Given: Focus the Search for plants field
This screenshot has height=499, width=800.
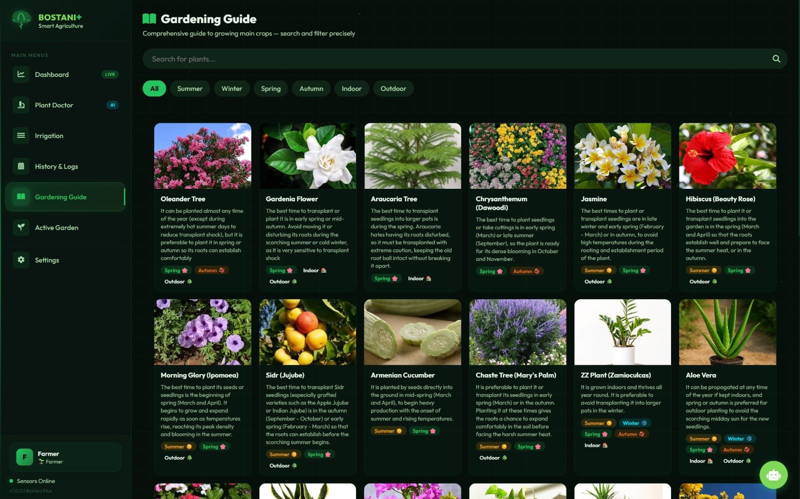Looking at the screenshot, I should [465, 59].
